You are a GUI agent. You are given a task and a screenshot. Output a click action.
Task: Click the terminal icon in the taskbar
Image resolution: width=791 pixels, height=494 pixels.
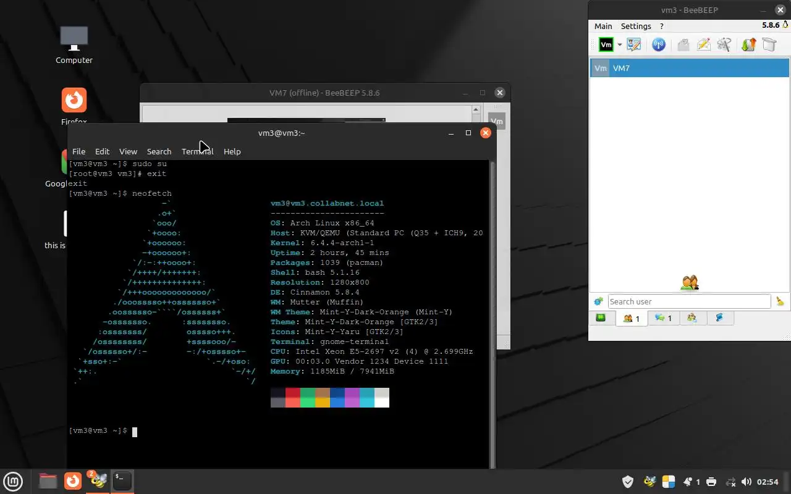pyautogui.click(x=122, y=480)
